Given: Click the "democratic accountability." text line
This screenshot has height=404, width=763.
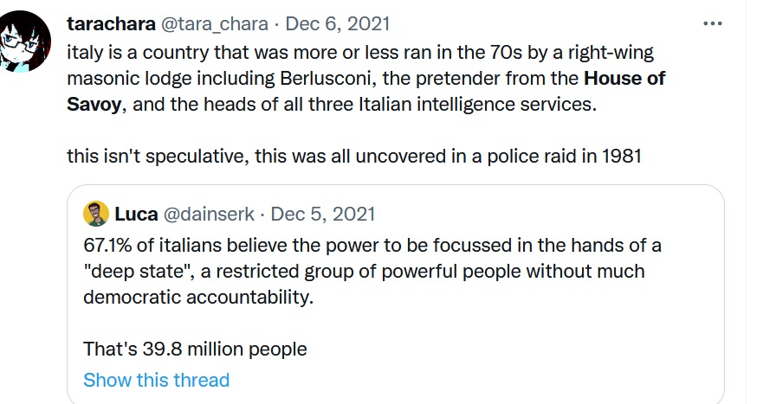Looking at the screenshot, I should pos(197,296).
